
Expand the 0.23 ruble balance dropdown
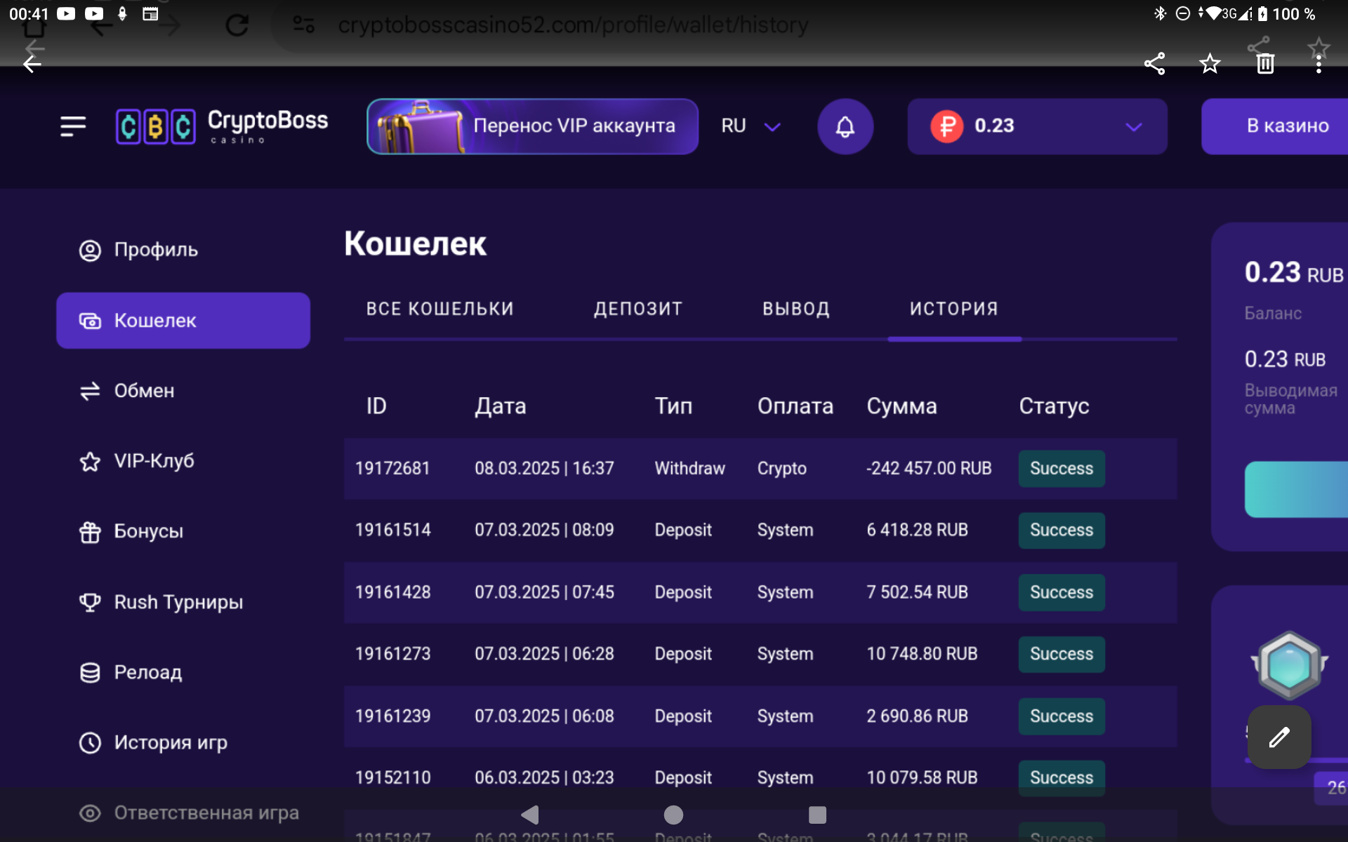coord(1037,126)
